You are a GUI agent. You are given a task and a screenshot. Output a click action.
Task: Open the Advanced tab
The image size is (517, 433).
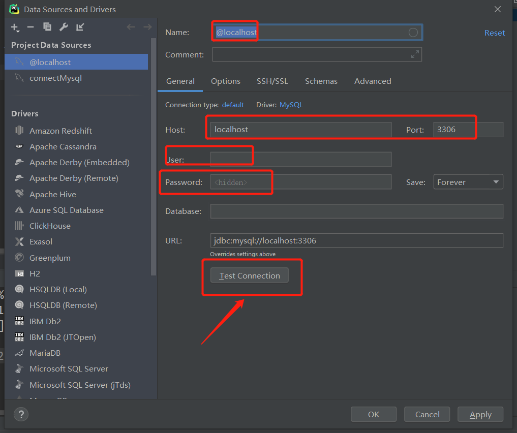(373, 81)
